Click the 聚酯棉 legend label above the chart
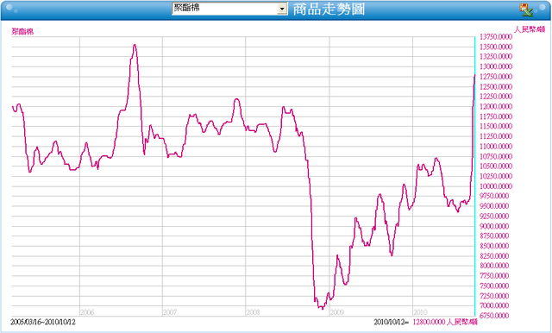Screen dimensions: 552x333 tap(22, 31)
